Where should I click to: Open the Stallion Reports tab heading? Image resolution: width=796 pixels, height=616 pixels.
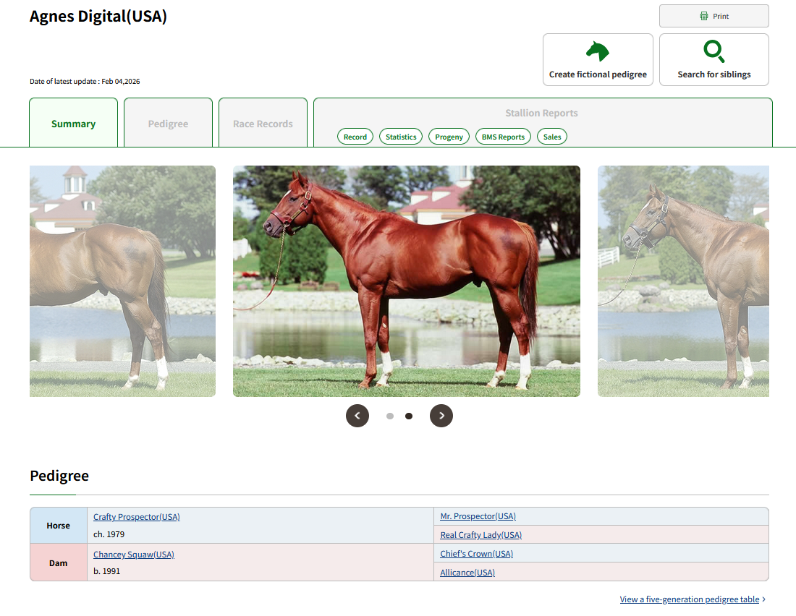(x=541, y=113)
